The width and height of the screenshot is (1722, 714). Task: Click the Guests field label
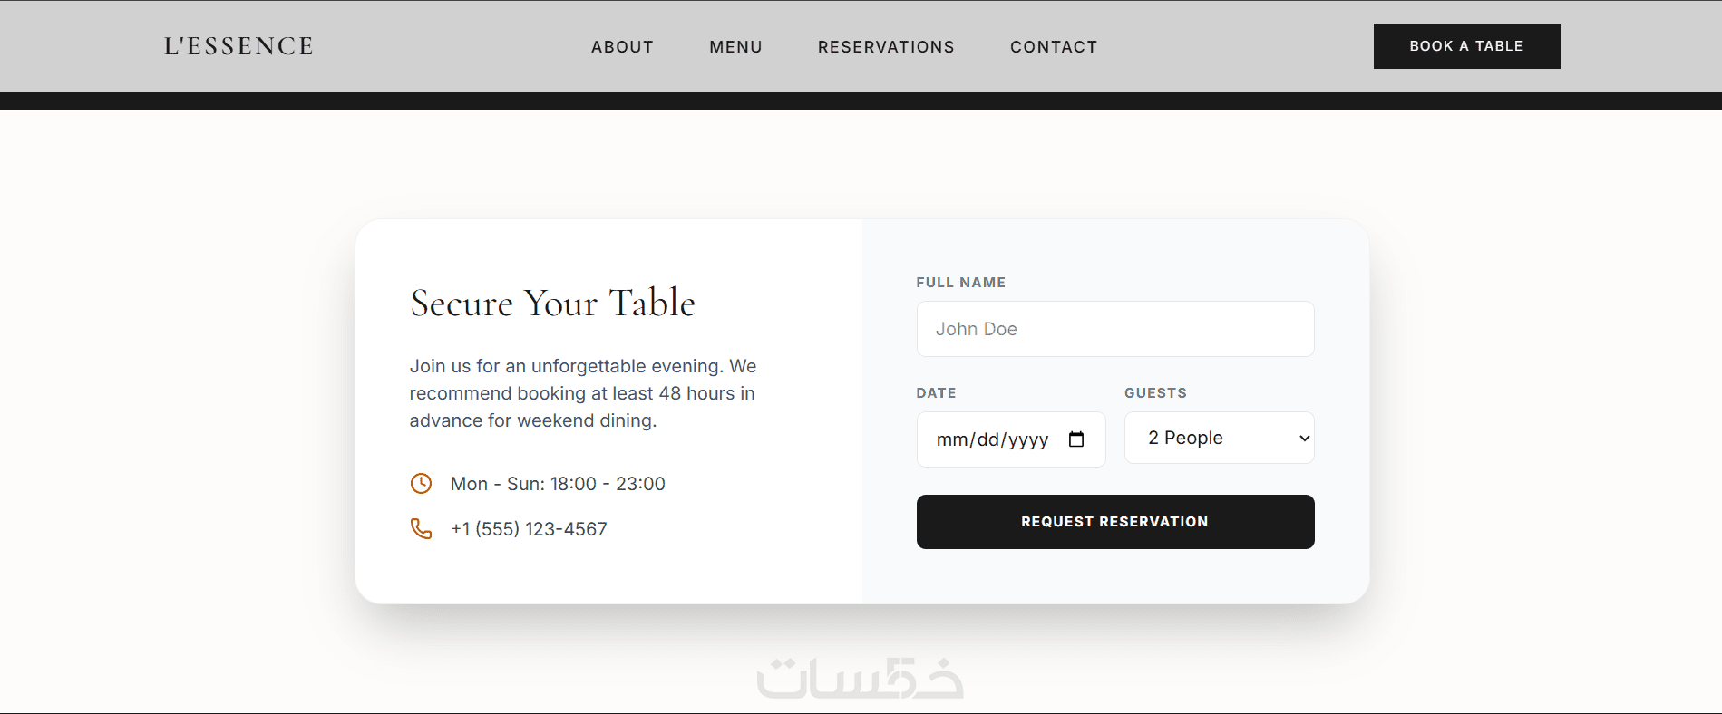pos(1155,393)
